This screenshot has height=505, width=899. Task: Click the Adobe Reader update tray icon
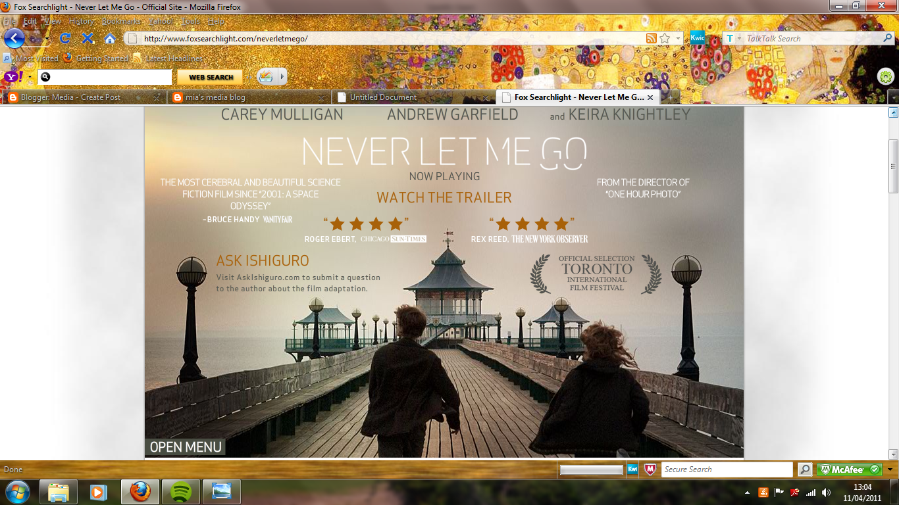click(795, 492)
